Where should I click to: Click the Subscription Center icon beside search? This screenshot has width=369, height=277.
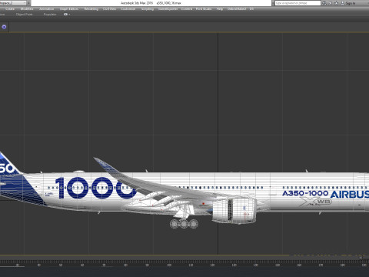click(x=331, y=3)
